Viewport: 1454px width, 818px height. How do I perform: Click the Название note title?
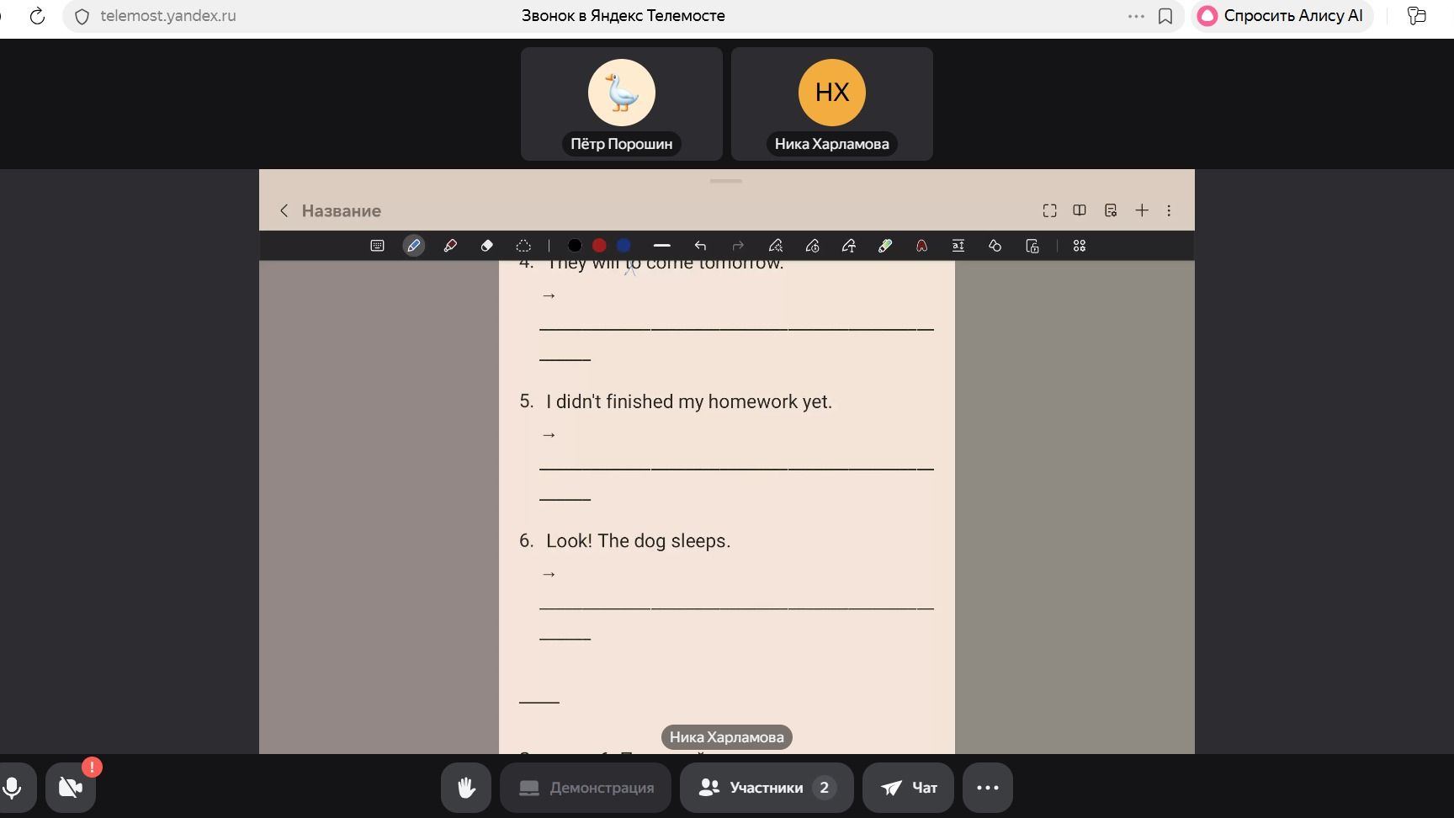pyautogui.click(x=342, y=210)
